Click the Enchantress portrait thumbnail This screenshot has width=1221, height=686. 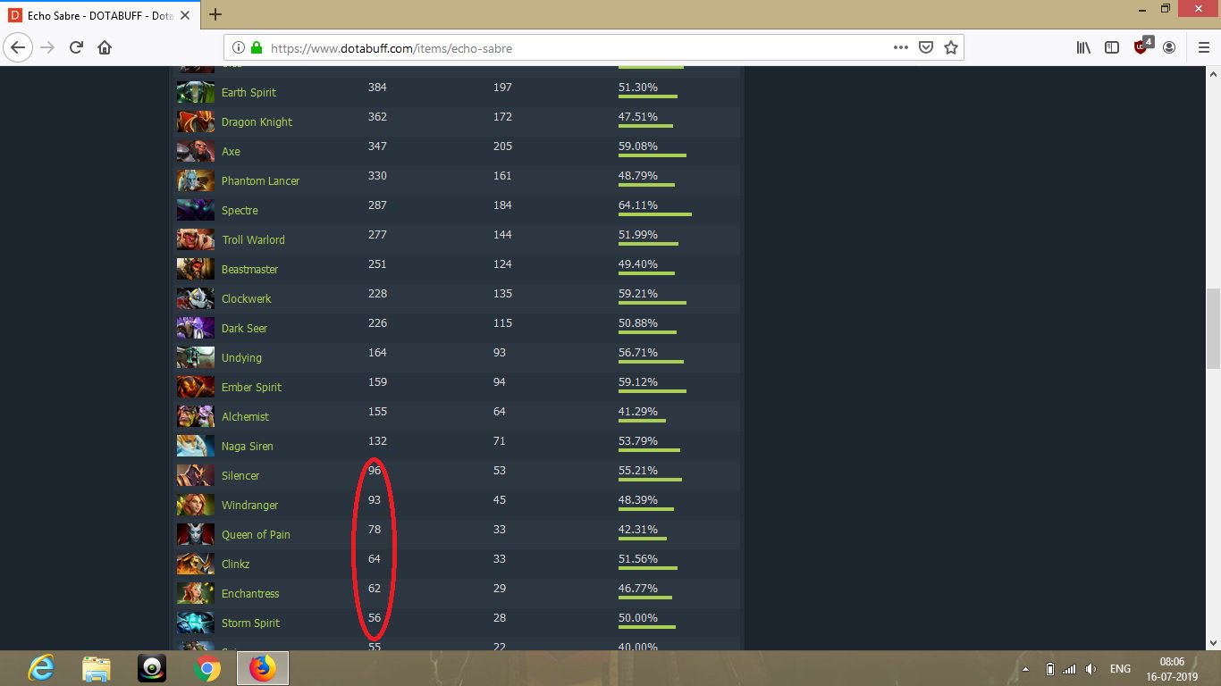195,594
